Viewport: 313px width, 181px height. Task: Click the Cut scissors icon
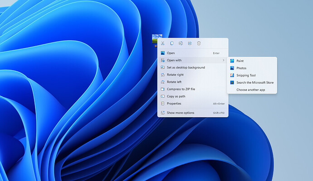(x=163, y=43)
